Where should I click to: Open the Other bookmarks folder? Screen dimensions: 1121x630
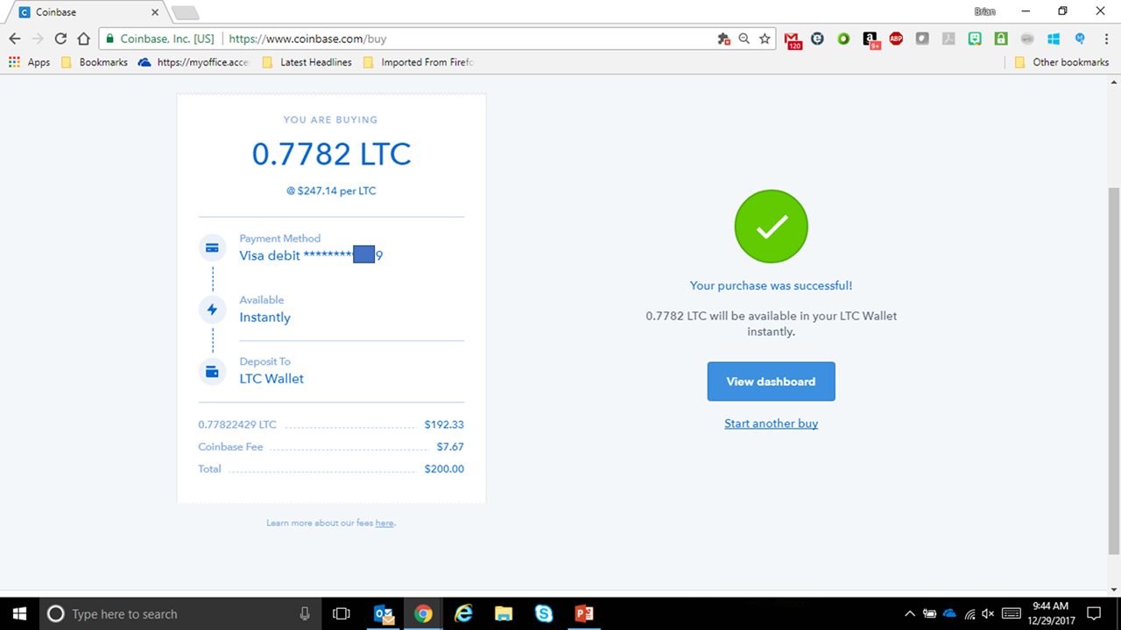pyautogui.click(x=1062, y=62)
